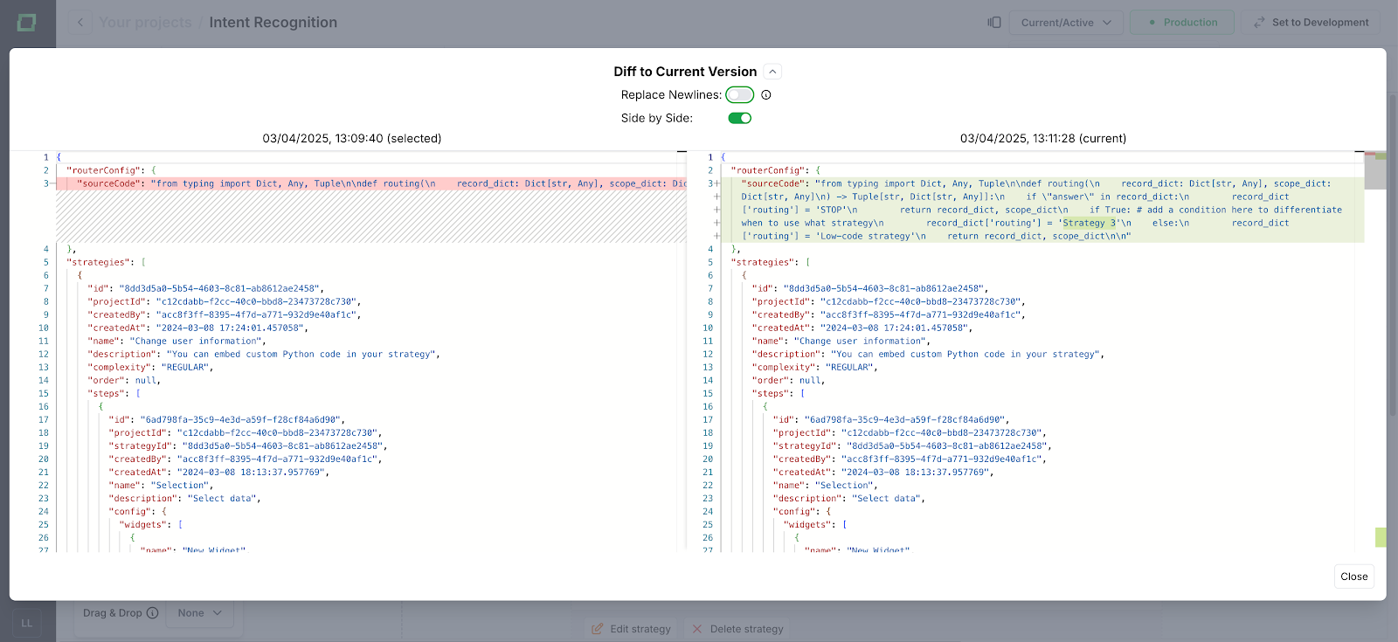Click the red deleted sourceCode line in left pane
Viewport: 1398px width, 642px height.
click(371, 184)
